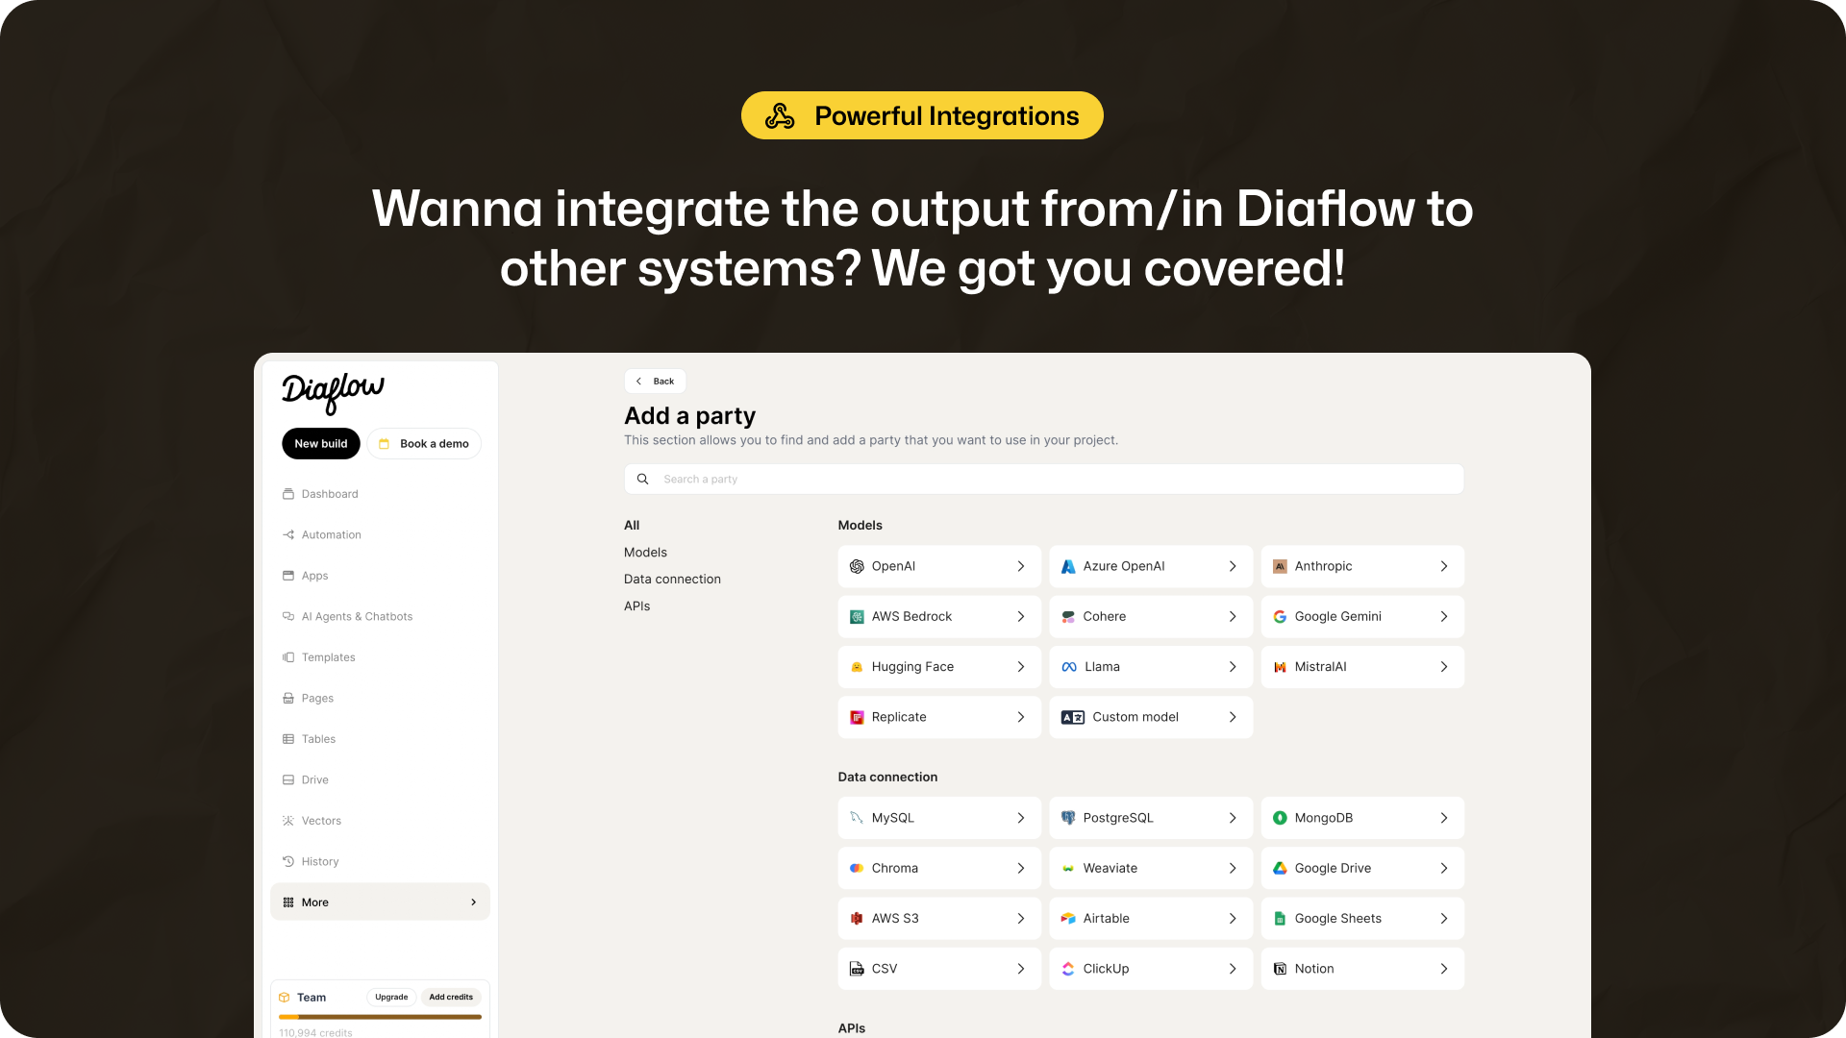The width and height of the screenshot is (1846, 1038).
Task: Select the Data connection filter tab
Action: [672, 578]
